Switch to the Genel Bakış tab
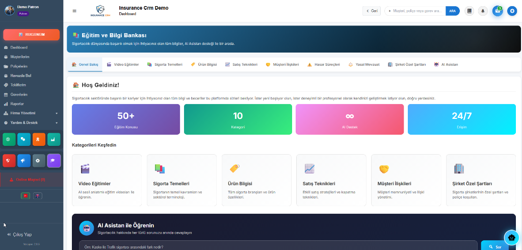Screen dimensions: 522x250 [85, 64]
